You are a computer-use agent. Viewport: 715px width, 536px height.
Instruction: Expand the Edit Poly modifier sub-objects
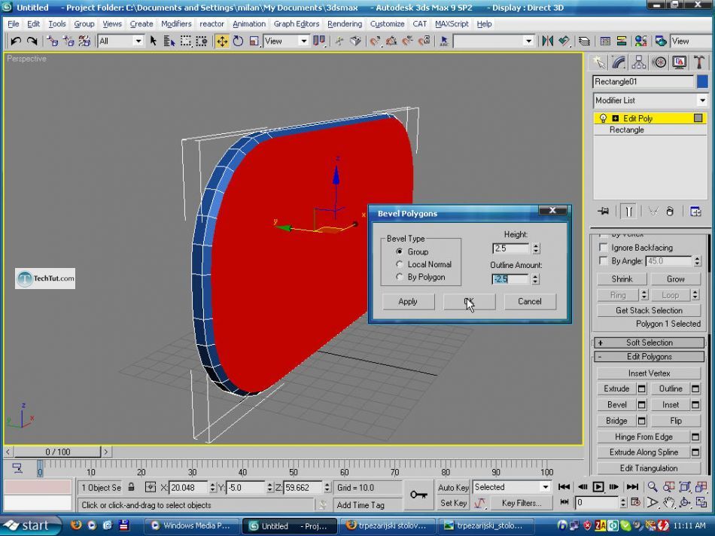[615, 118]
